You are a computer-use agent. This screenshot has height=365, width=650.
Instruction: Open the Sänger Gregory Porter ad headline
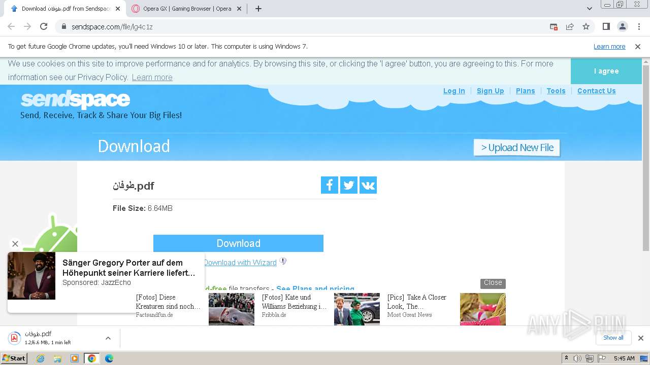click(128, 268)
